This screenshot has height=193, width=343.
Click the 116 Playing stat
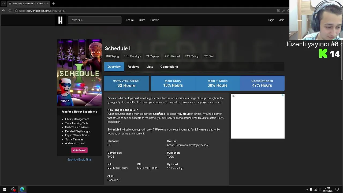[x=112, y=56]
